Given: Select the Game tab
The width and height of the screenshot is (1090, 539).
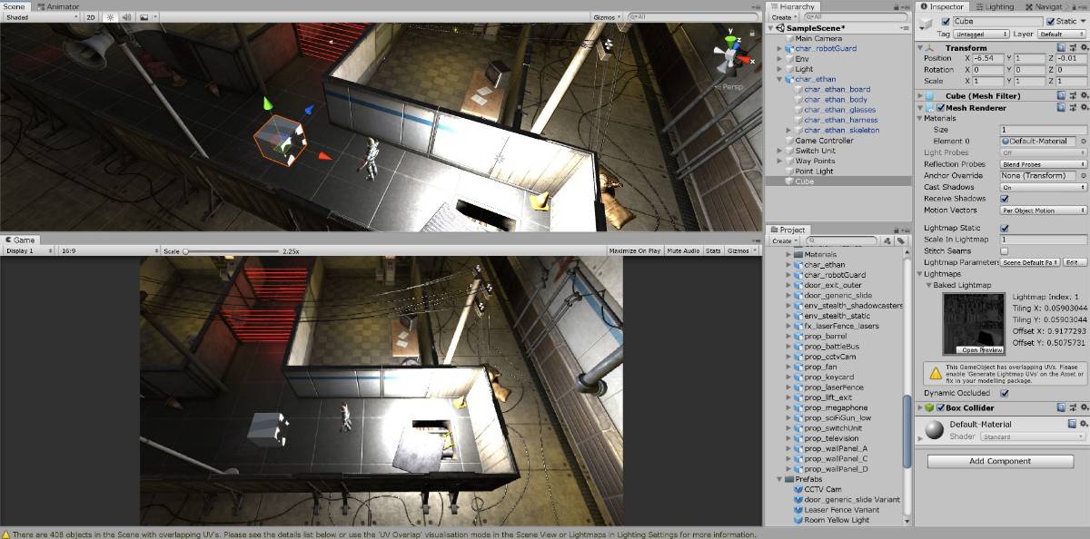Looking at the screenshot, I should pyautogui.click(x=20, y=240).
